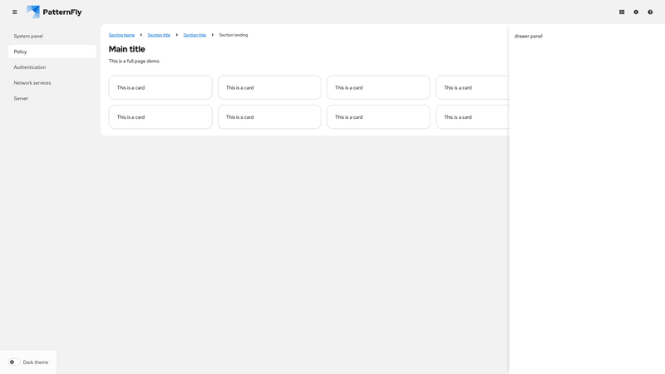Go to Authentication nav item

(x=30, y=67)
